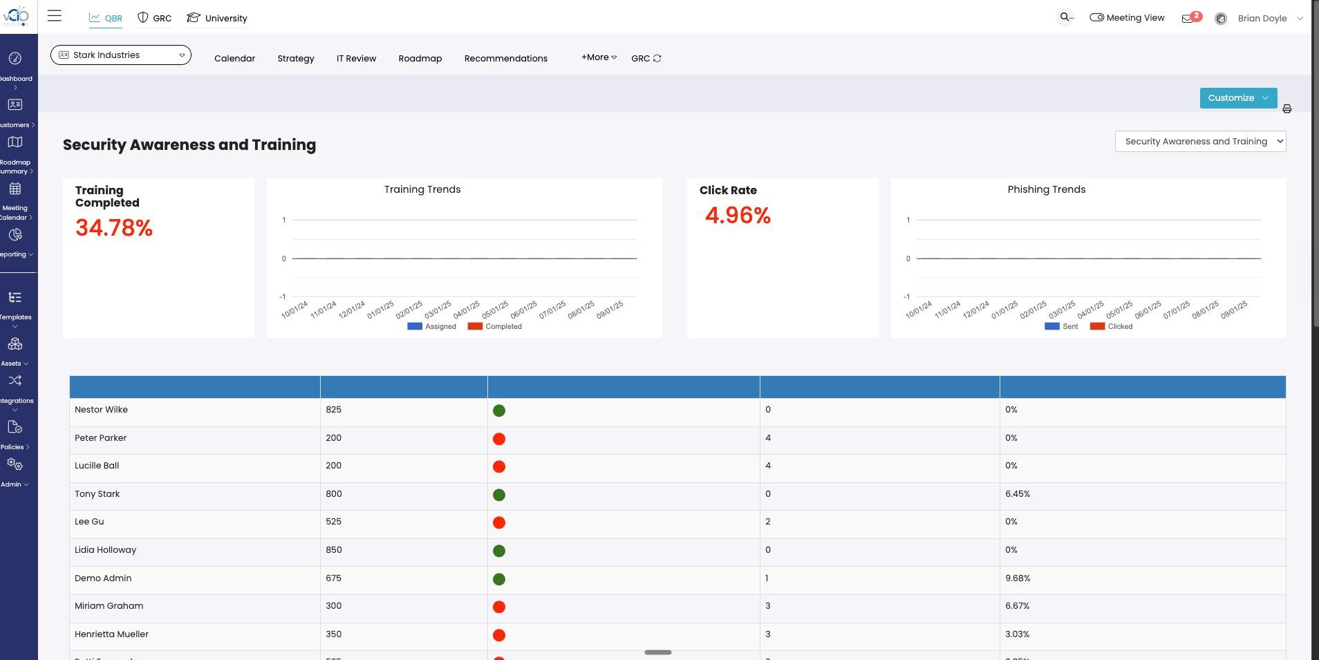
Task: Toggle the Meeting View switch
Action: pos(1096,17)
